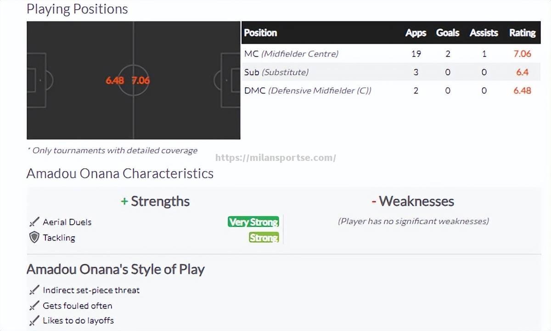Sort table by the Position column header

[260, 33]
